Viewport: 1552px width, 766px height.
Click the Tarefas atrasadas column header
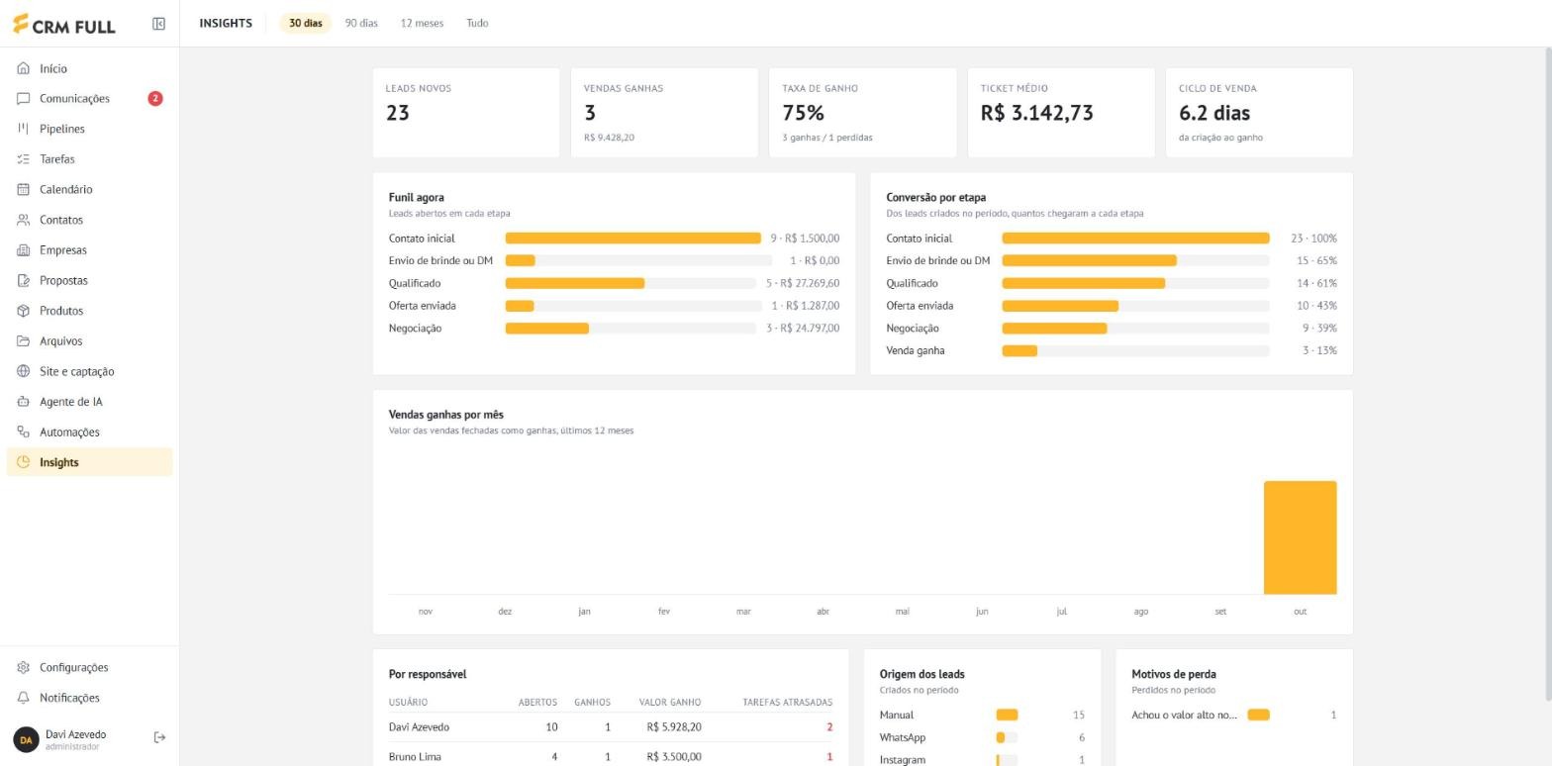pyautogui.click(x=787, y=703)
